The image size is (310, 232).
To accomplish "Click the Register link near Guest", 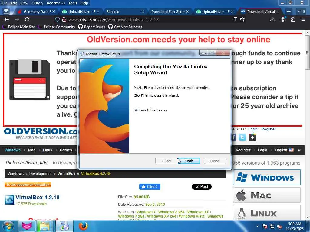I will click(x=268, y=129).
